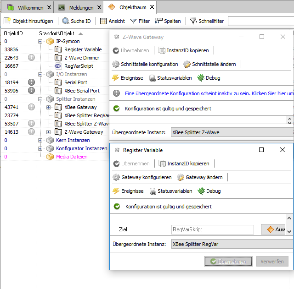Viewport: 294px width, 289px height.
Task: Click Statusvariablen in Z-Wave Gateway window
Action: pyautogui.click(x=170, y=78)
